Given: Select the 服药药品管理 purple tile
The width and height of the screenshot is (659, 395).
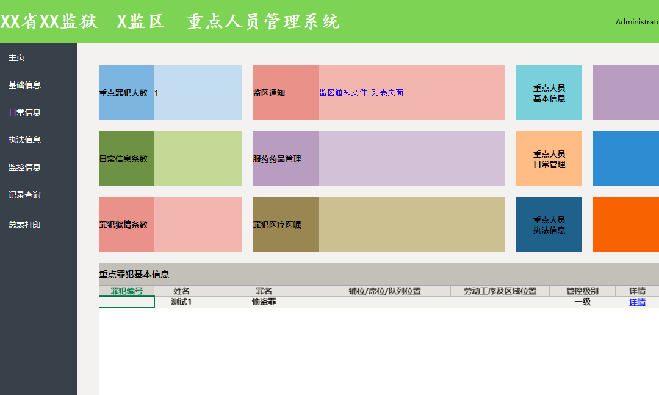Looking at the screenshot, I should pyautogui.click(x=285, y=159).
